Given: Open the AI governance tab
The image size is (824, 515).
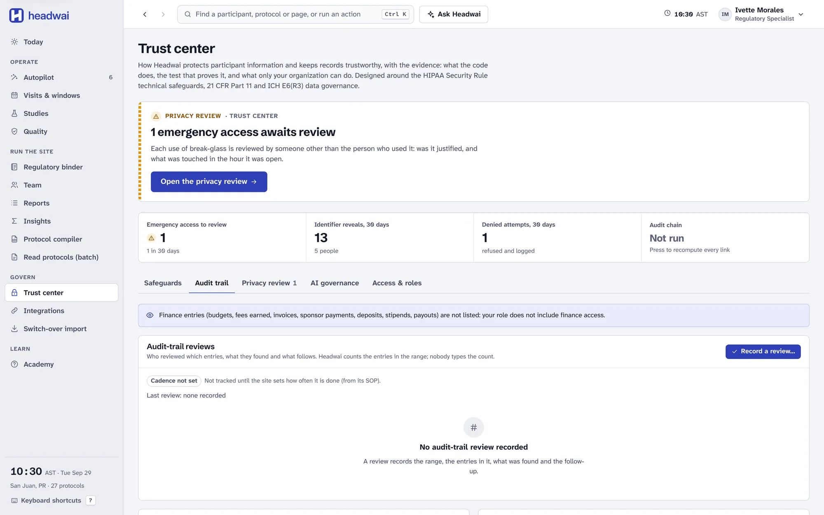Looking at the screenshot, I should 335,283.
